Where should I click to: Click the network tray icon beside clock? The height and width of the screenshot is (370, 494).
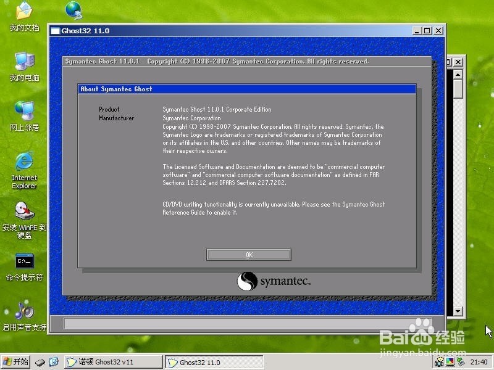[x=461, y=362]
